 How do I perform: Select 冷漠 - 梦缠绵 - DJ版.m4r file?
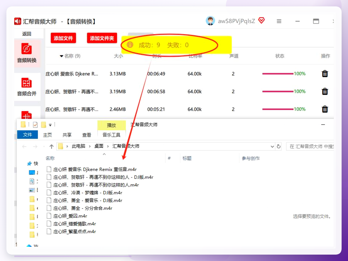88,192
